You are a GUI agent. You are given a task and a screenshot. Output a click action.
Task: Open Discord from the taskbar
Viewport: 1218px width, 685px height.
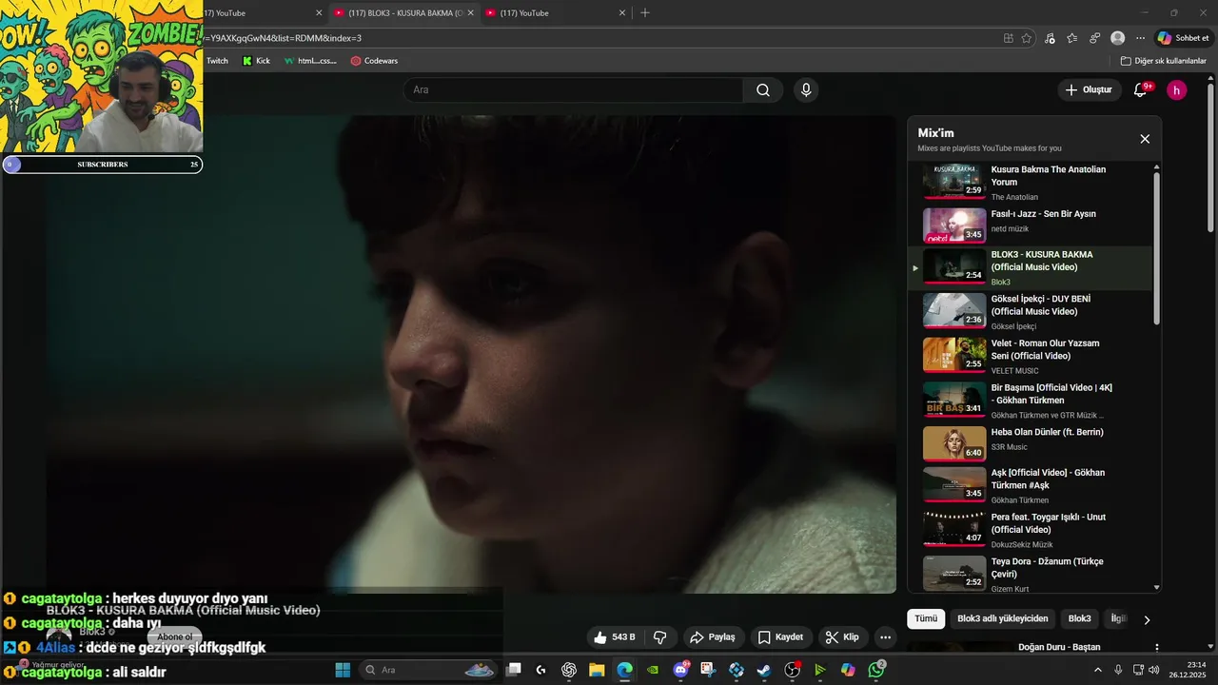coord(680,670)
